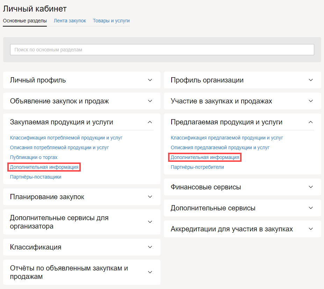324x289 pixels.
Task: Switch to the Товары и услуги tab
Action: [111, 21]
